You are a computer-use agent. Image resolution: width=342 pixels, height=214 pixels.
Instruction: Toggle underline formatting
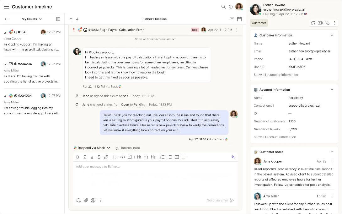[x=92, y=157]
